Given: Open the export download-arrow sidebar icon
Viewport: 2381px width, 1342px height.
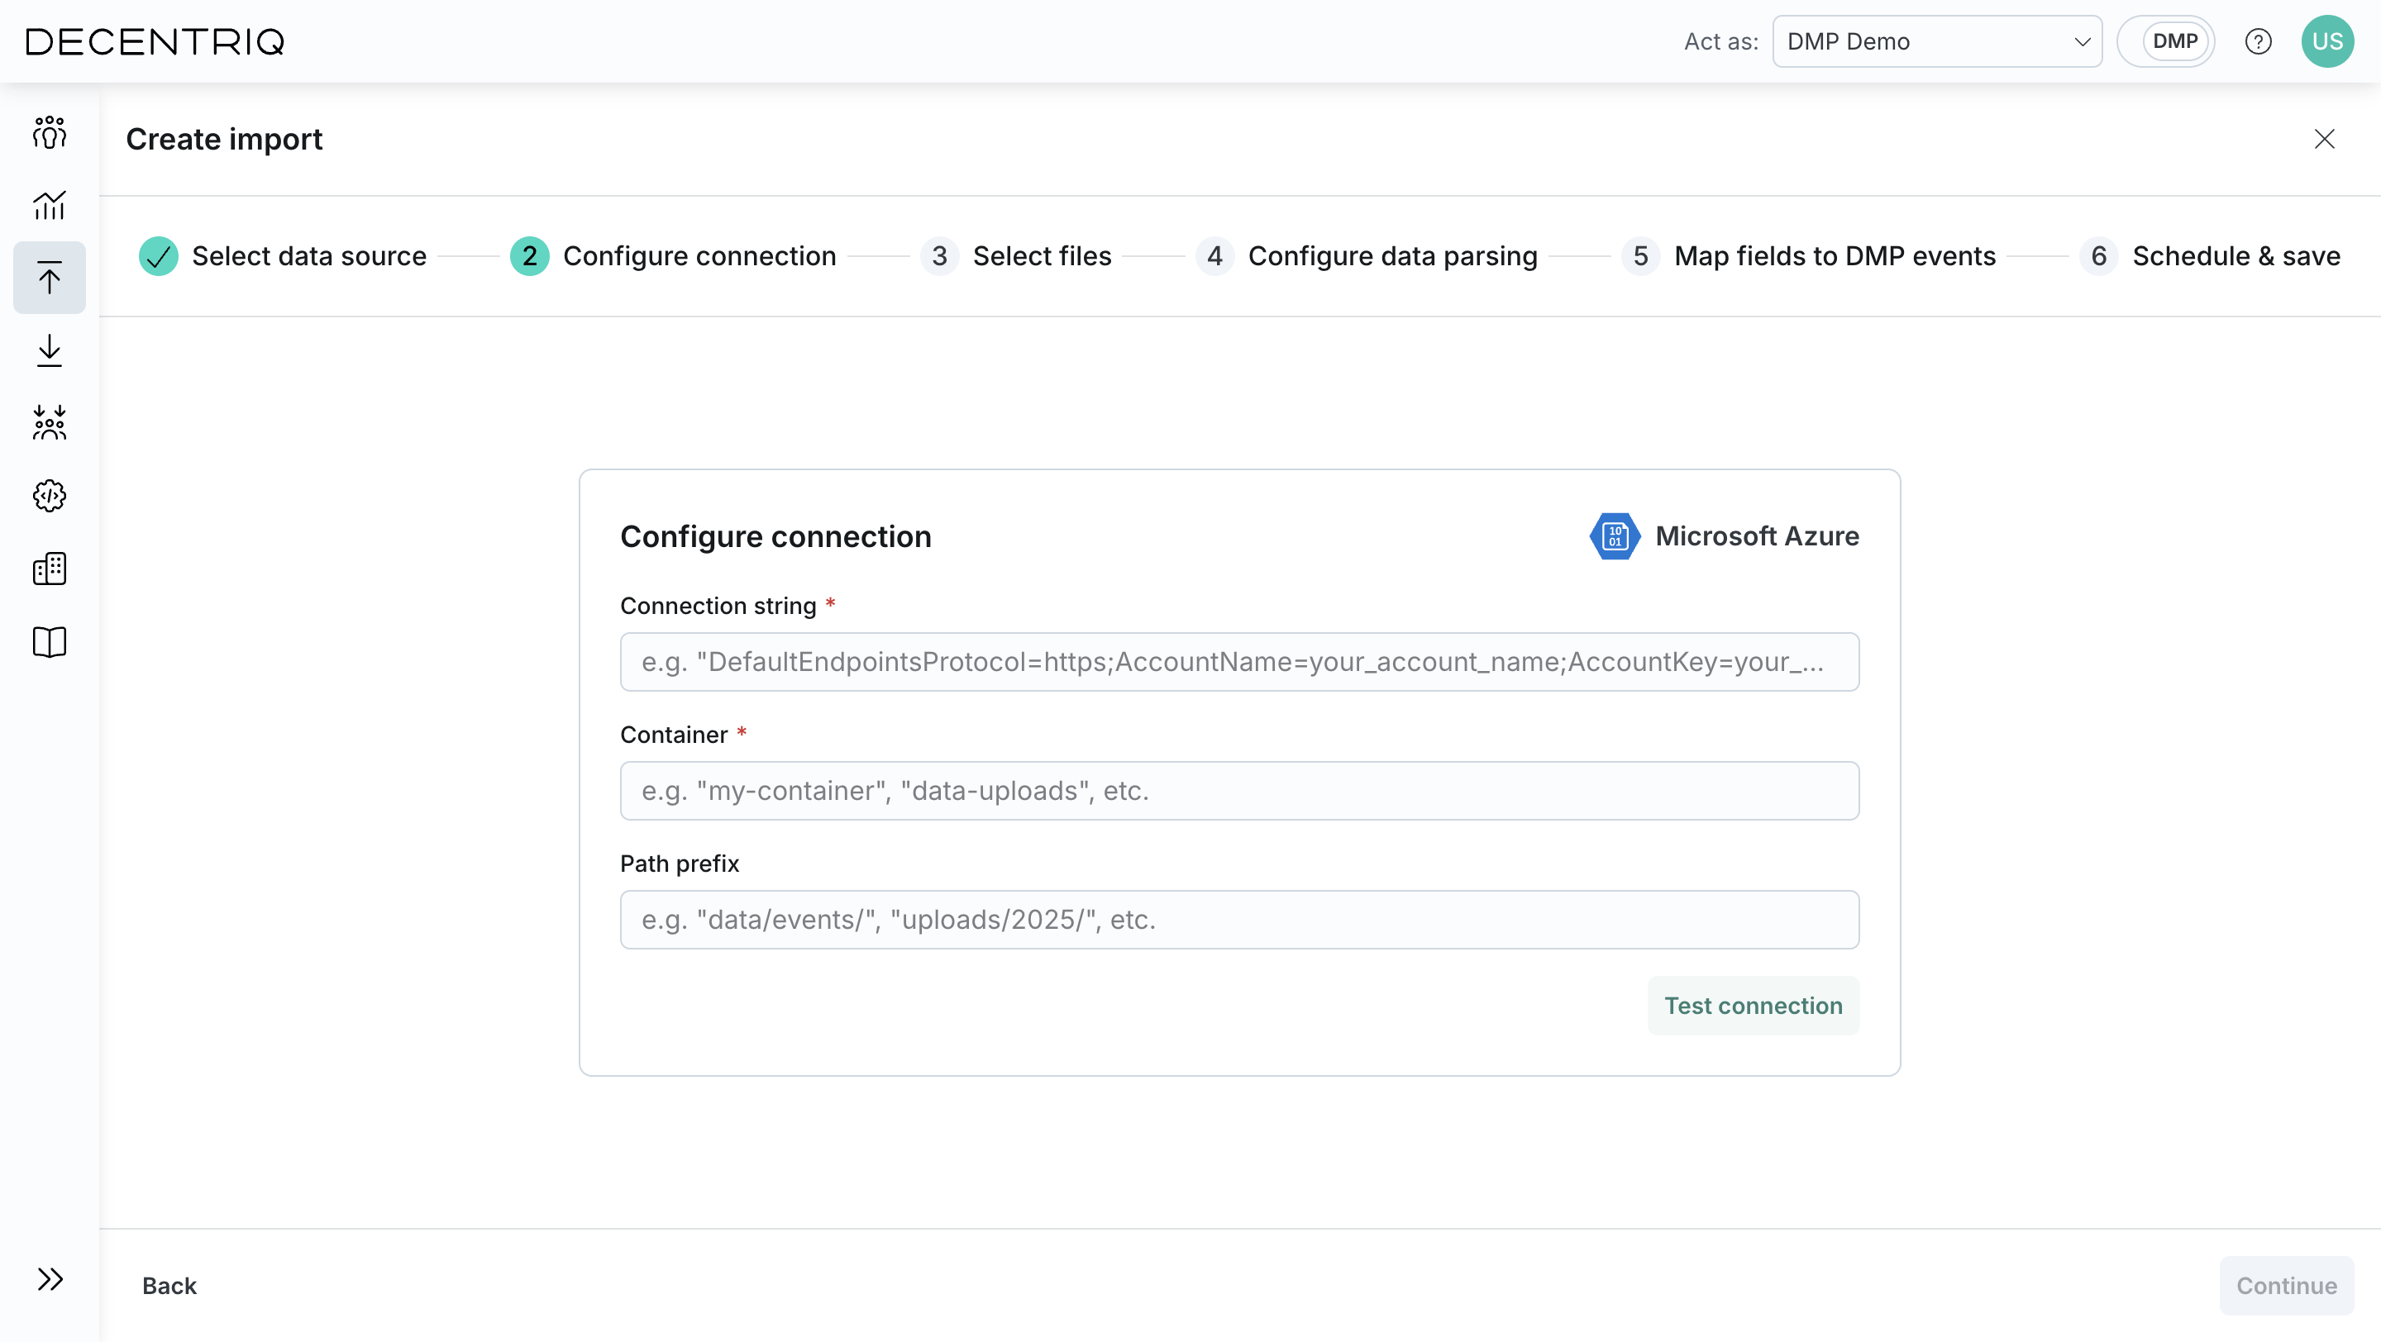Looking at the screenshot, I should click(x=49, y=351).
